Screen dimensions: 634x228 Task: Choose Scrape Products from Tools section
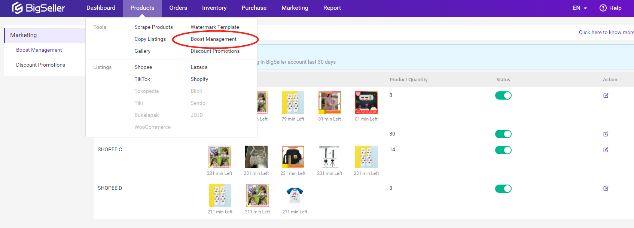[x=153, y=27]
